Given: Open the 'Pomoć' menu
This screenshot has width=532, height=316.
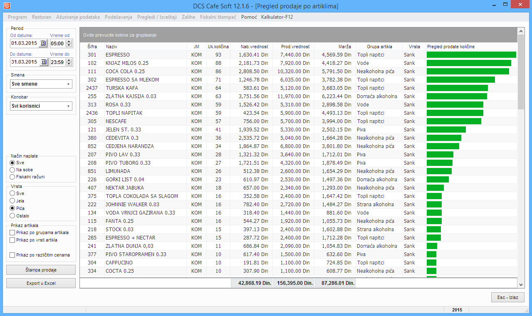Looking at the screenshot, I should coord(249,17).
